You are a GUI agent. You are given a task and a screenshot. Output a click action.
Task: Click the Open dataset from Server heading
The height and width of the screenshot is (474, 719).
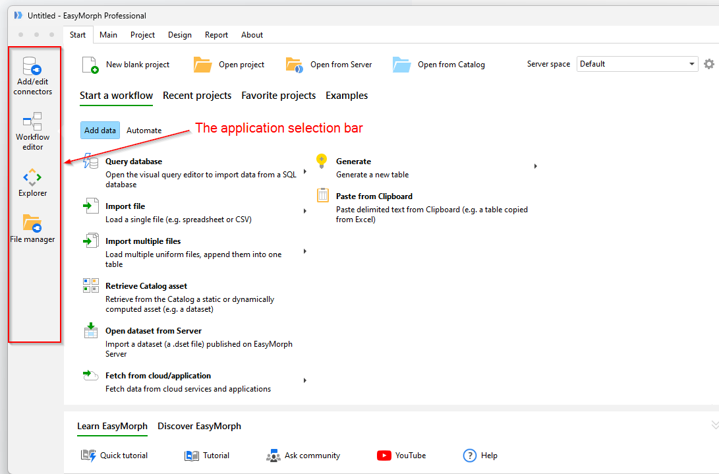[x=154, y=331]
